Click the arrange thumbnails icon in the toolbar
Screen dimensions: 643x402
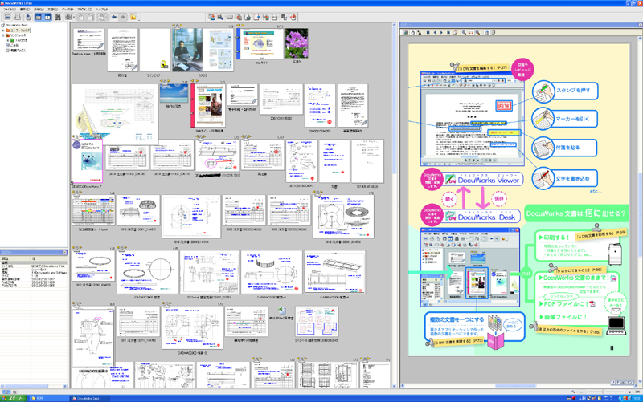(68, 17)
